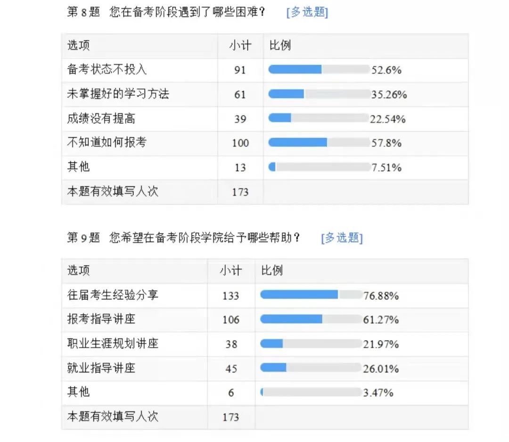Click the 小计 column header in question 8 table

(x=240, y=45)
